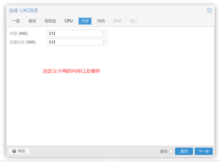Click the greyed-out 确认 tab
The image size is (221, 162).
click(x=134, y=21)
